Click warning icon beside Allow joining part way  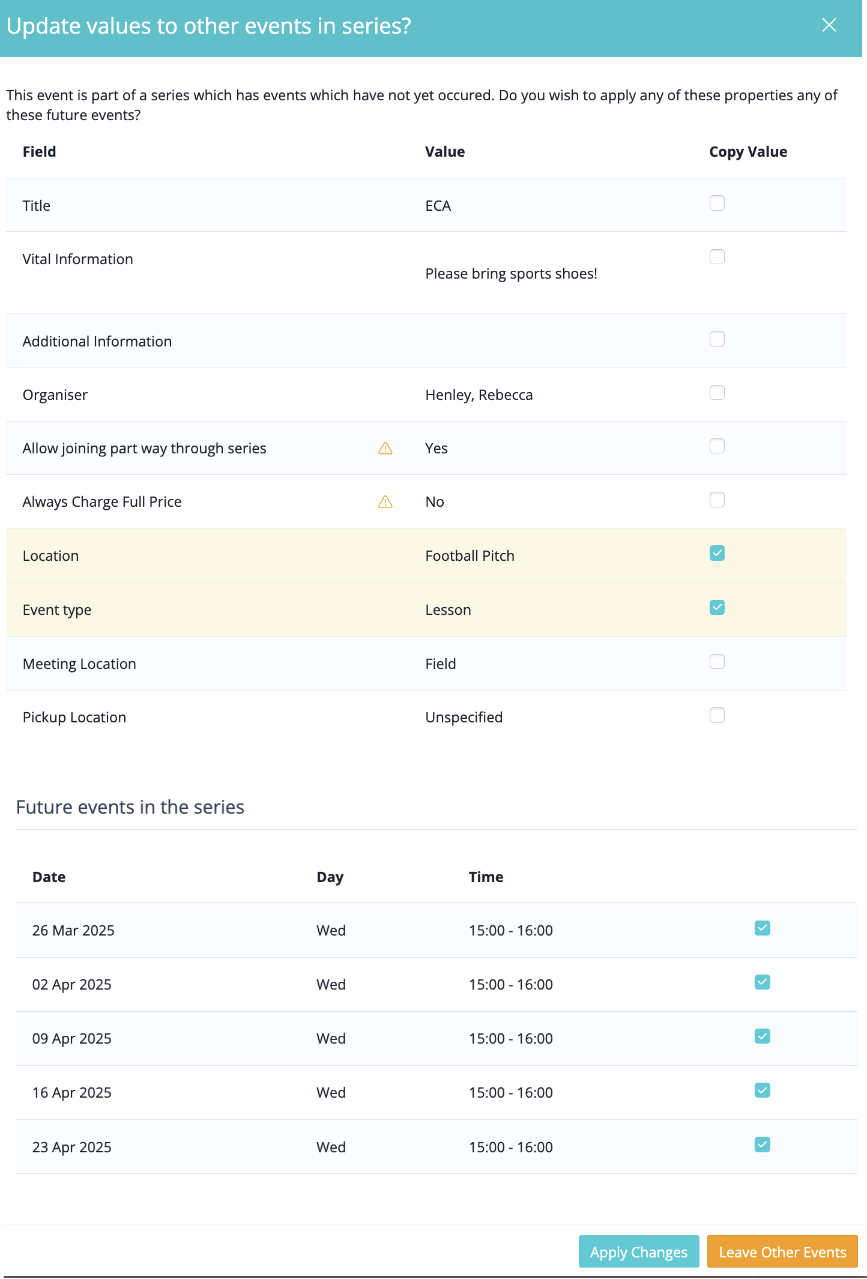tap(385, 449)
